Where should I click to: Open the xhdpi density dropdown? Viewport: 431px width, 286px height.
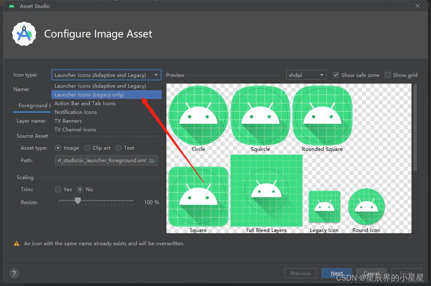(x=306, y=75)
